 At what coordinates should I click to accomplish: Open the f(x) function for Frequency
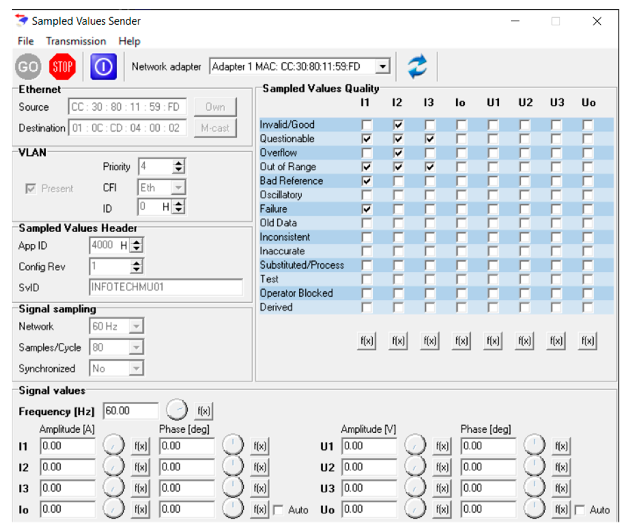204,411
